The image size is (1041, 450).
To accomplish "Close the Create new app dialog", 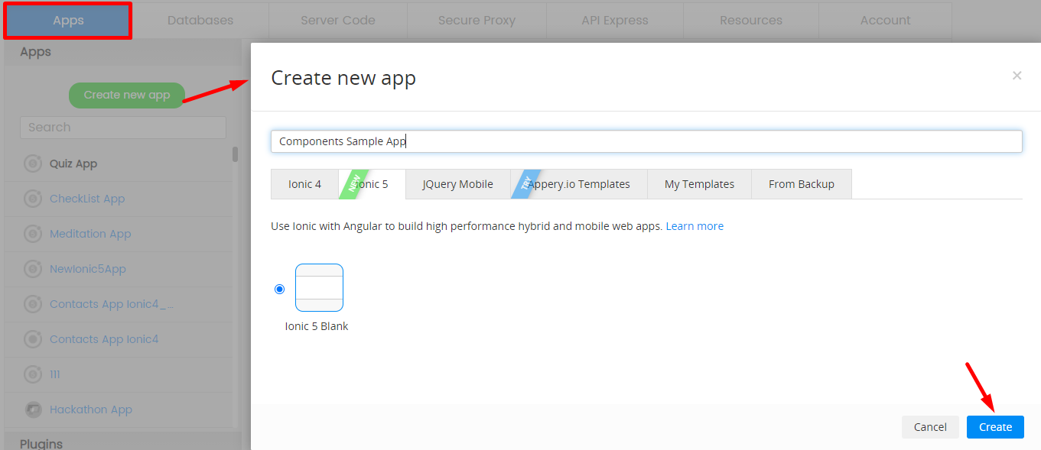I will (x=1017, y=75).
